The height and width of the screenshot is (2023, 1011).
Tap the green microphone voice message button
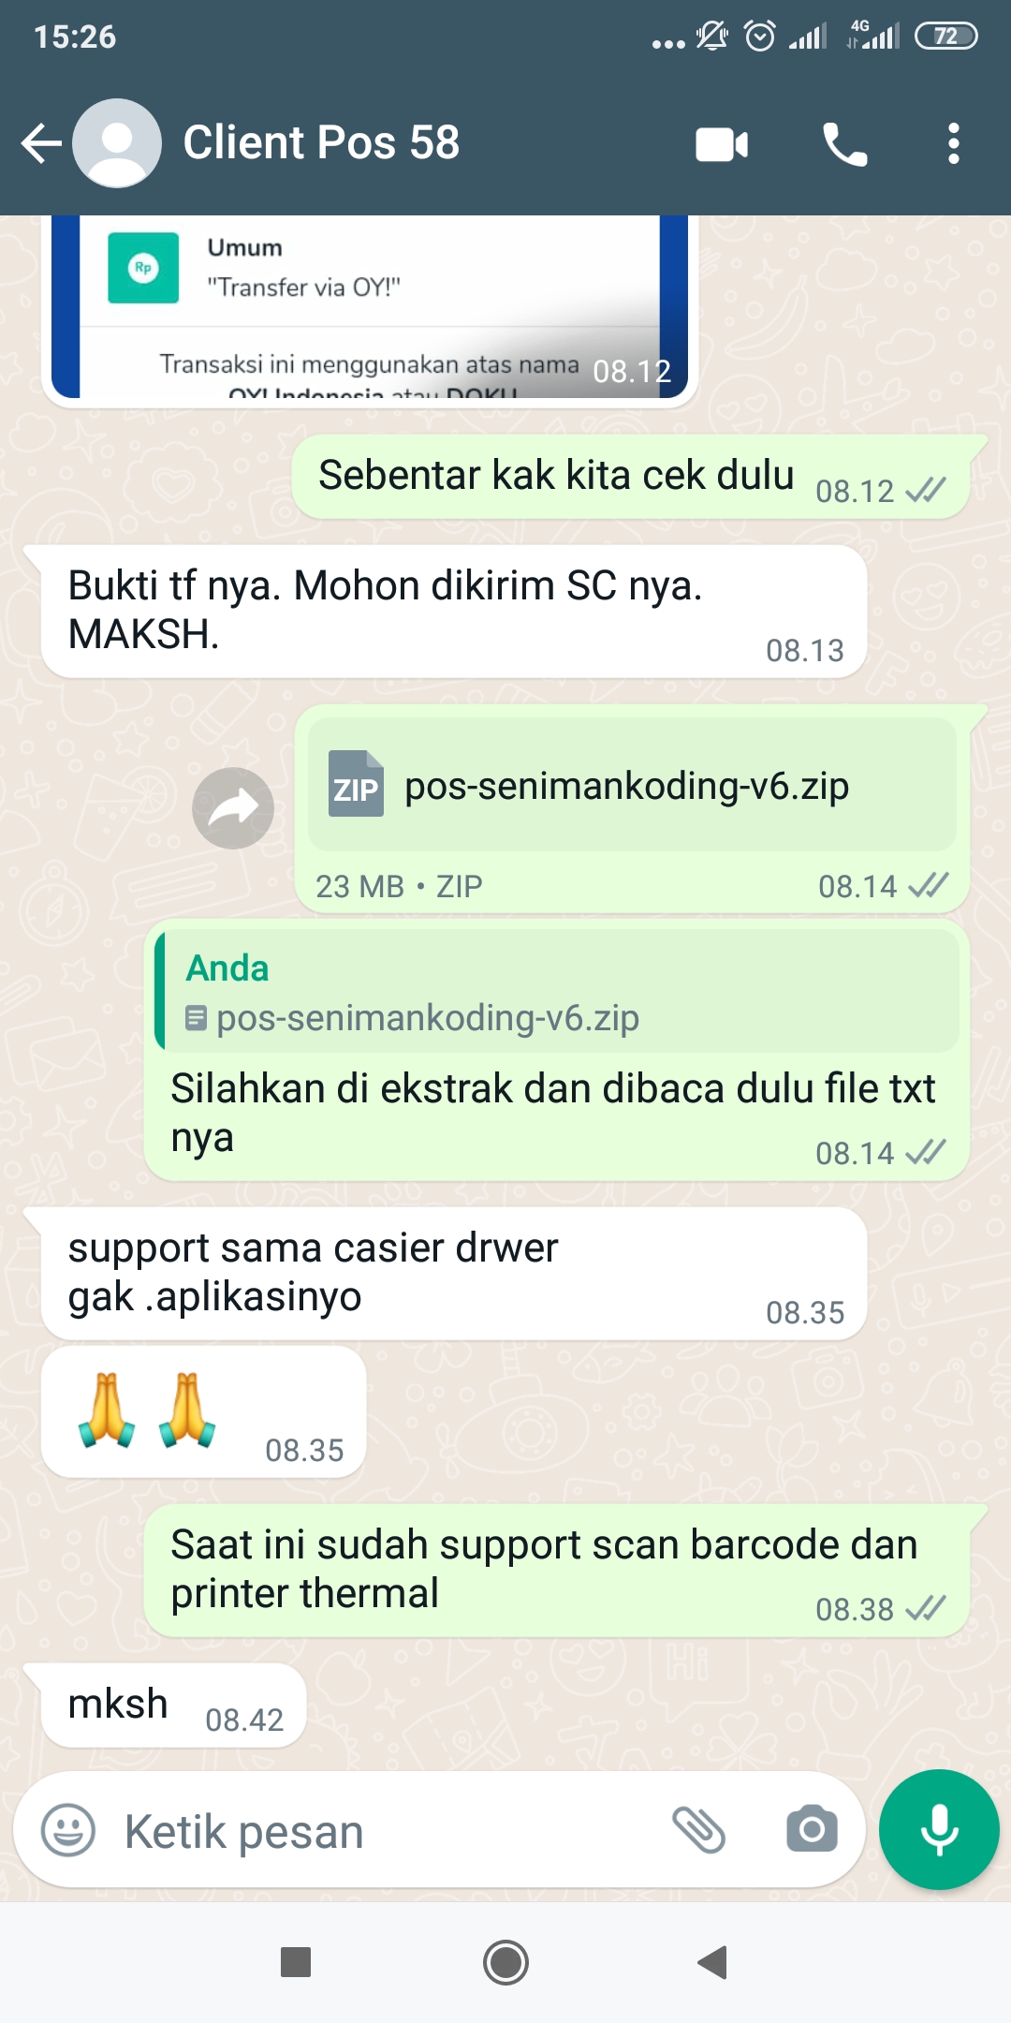tap(939, 1829)
